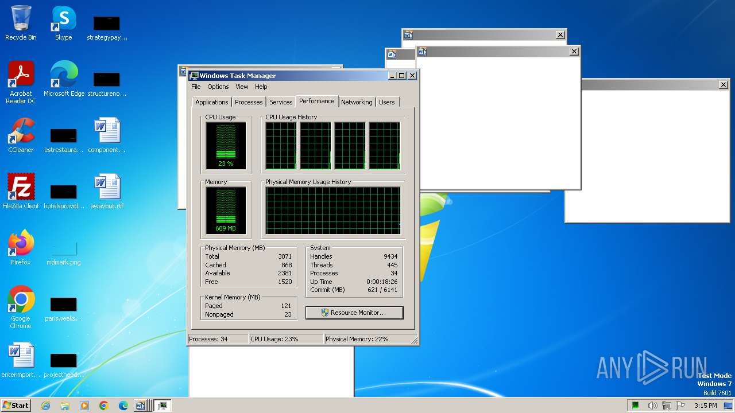Click the Up Time value 0:00:18:26
The height and width of the screenshot is (413, 735).
click(382, 282)
